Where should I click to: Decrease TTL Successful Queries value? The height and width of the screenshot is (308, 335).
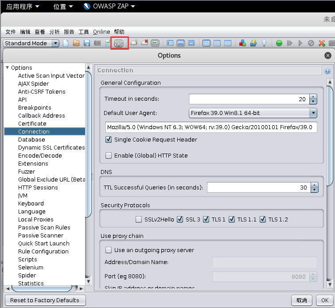click(x=315, y=190)
